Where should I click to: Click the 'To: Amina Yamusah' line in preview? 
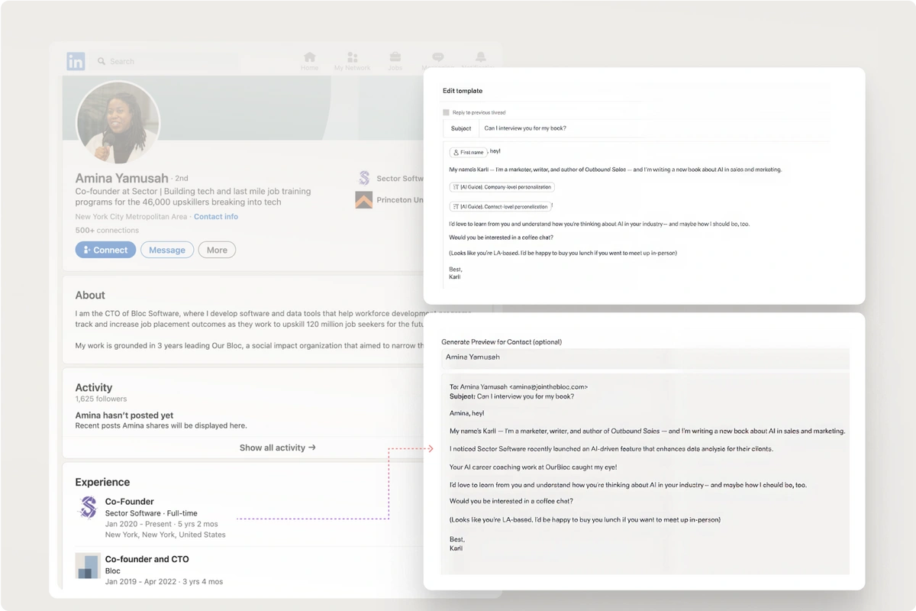519,387
